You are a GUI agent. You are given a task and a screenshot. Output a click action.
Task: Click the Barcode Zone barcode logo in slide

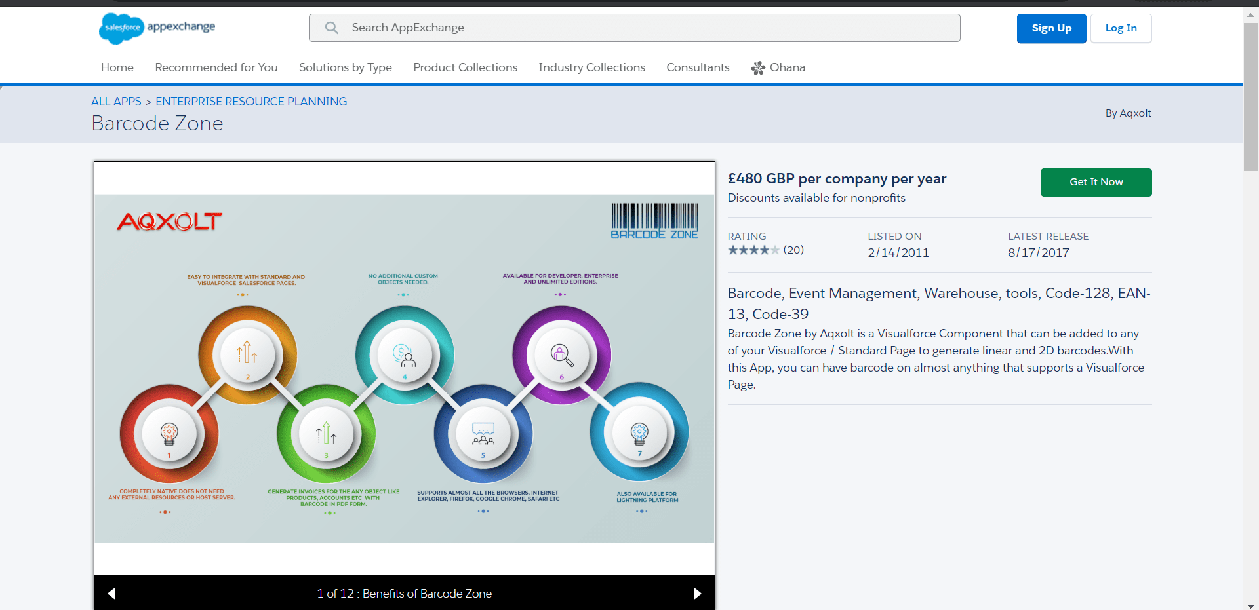pyautogui.click(x=654, y=221)
